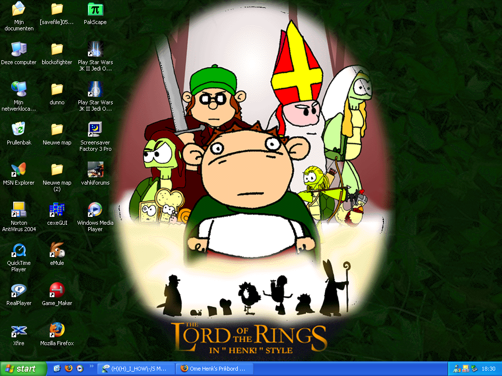Launch the PakScape desktop icon
This screenshot has height=376, width=502.
pyautogui.click(x=95, y=13)
